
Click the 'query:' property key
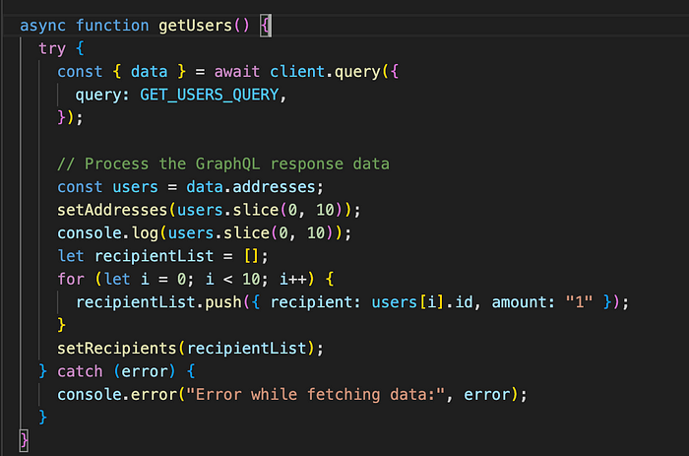102,95
